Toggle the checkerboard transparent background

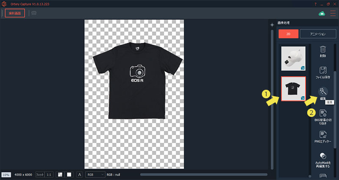click(60, 174)
